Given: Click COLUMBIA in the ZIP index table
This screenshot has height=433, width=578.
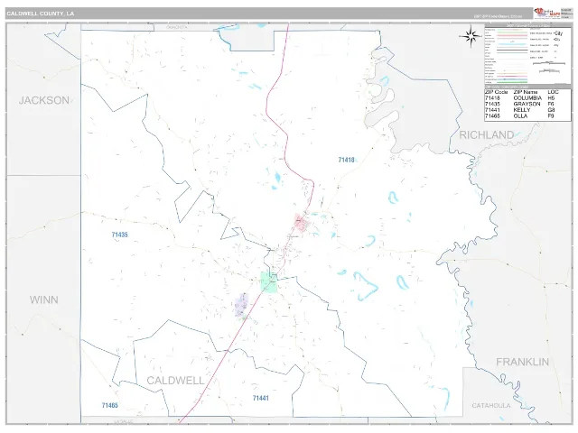Looking at the screenshot, I should click(527, 98).
